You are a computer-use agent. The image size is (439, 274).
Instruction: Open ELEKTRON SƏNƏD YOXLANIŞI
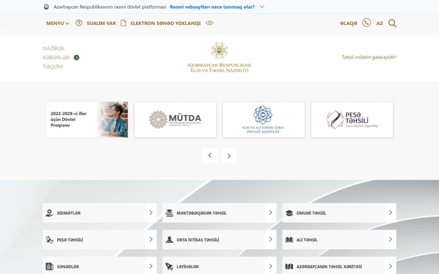165,23
